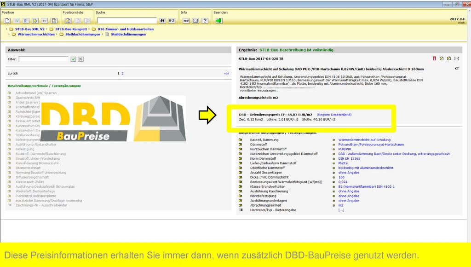
Task: Click the last document icon in Position group
Action: [54, 21]
